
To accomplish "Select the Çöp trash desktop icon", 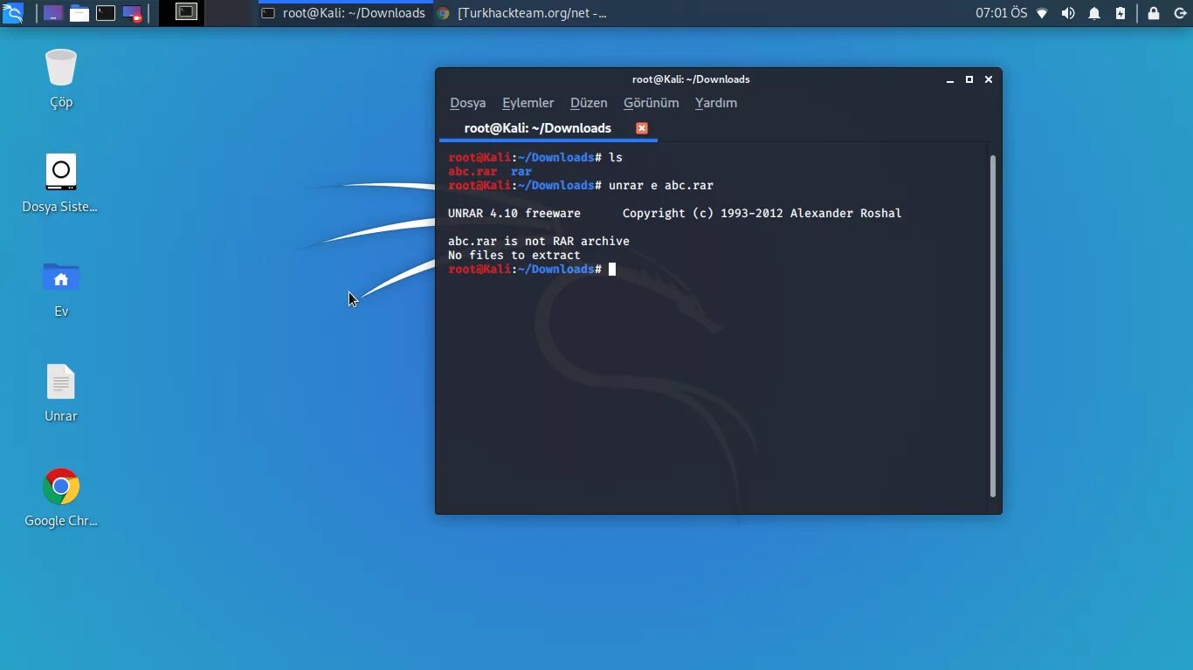I will [61, 79].
